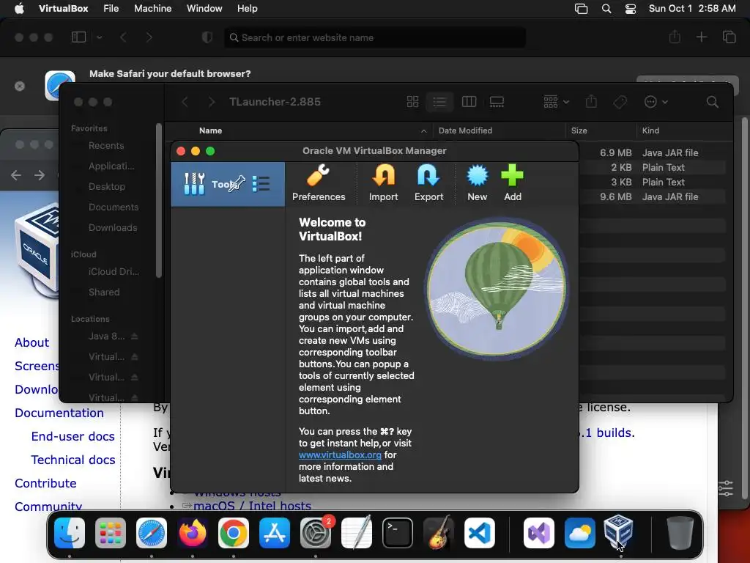Sort Finder list by Size column

(x=601, y=130)
